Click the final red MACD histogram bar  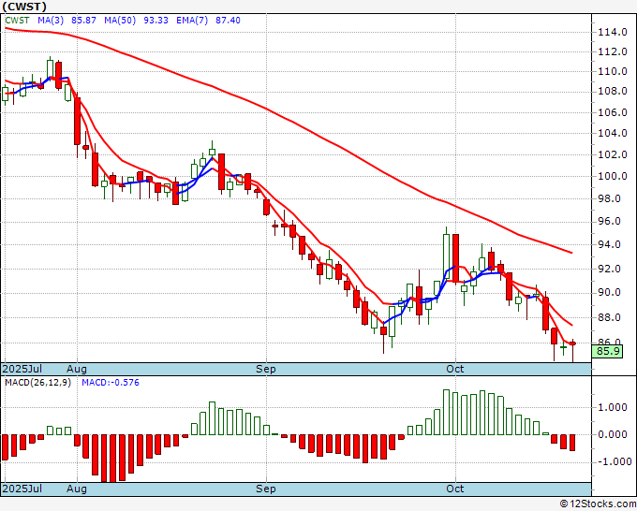click(572, 443)
